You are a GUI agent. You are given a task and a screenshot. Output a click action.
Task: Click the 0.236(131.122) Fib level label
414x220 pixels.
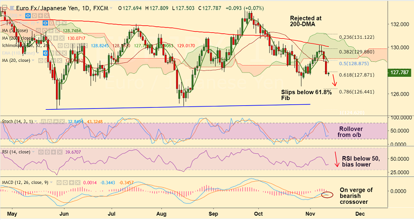coord(357,38)
